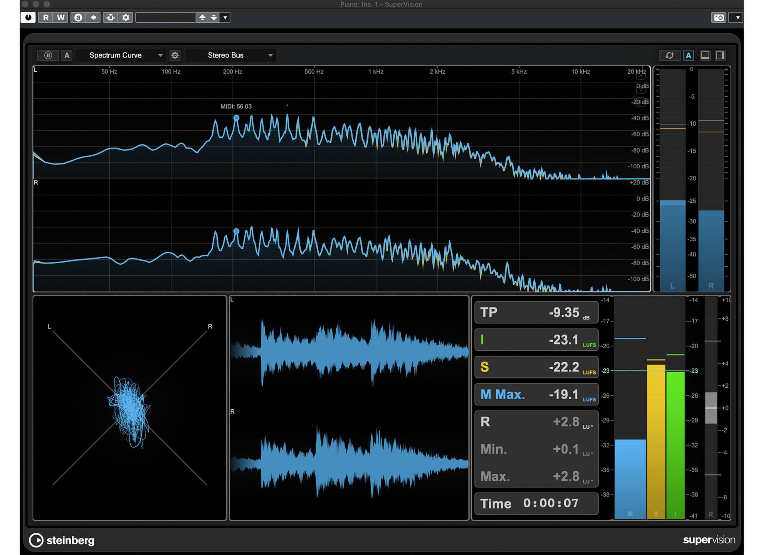Click the left arrow copy settings icon
The height and width of the screenshot is (555, 763).
(93, 17)
